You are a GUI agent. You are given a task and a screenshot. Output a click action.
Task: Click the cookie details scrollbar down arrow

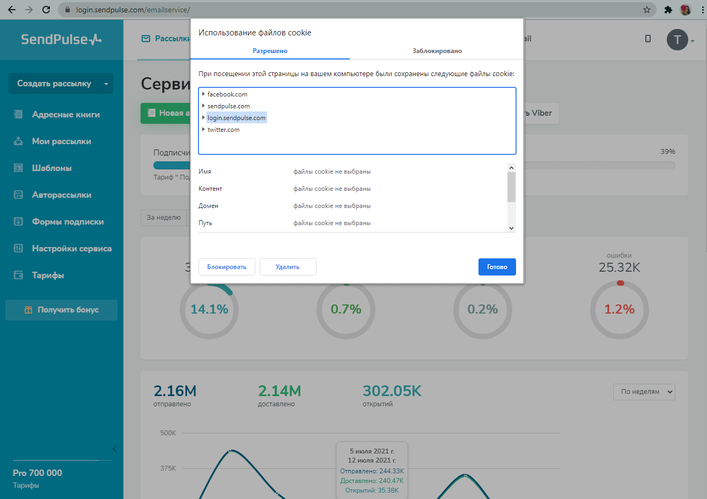(x=511, y=228)
